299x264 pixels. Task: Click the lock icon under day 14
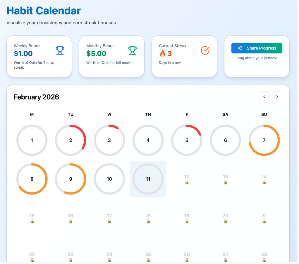264,182
